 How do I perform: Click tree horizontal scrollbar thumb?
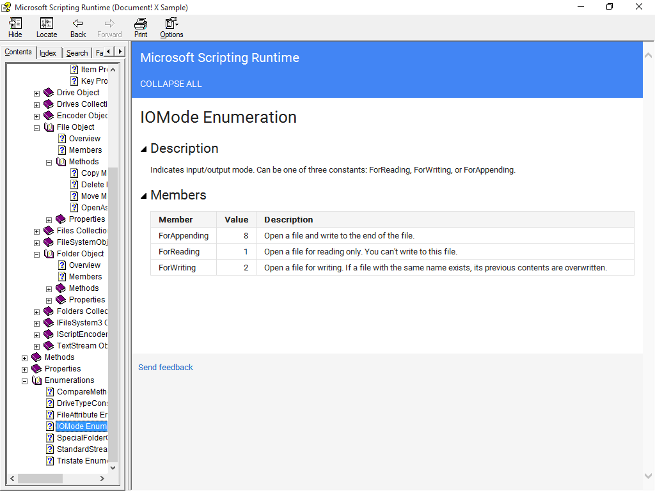(40, 478)
